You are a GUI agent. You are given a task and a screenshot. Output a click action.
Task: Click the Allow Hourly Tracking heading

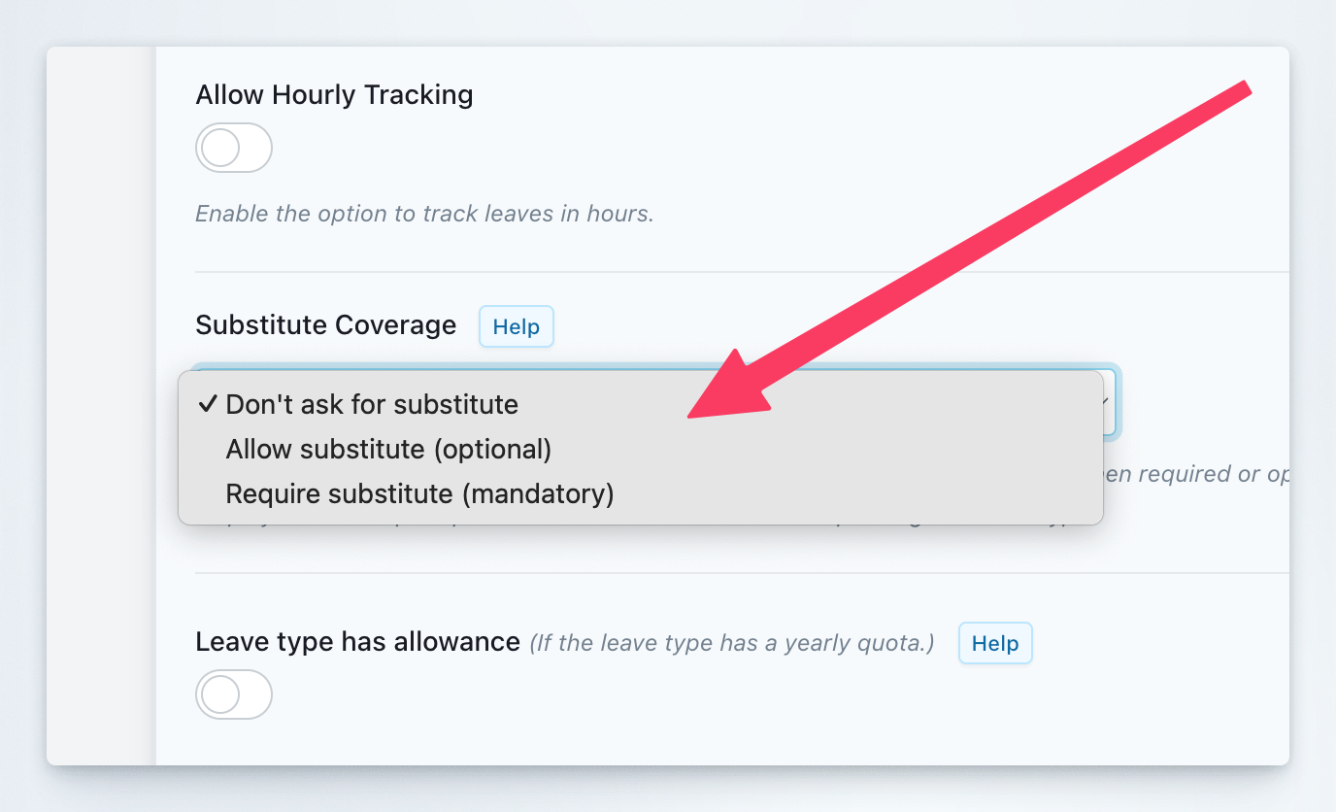point(334,94)
